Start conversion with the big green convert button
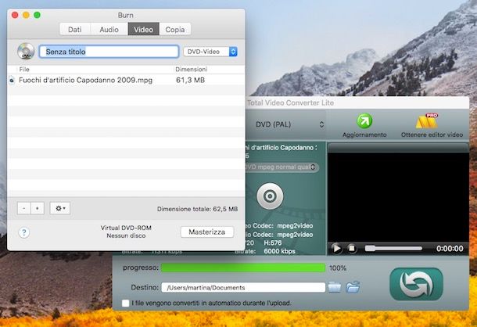Image resolution: width=477 pixels, height=327 pixels. tap(416, 284)
